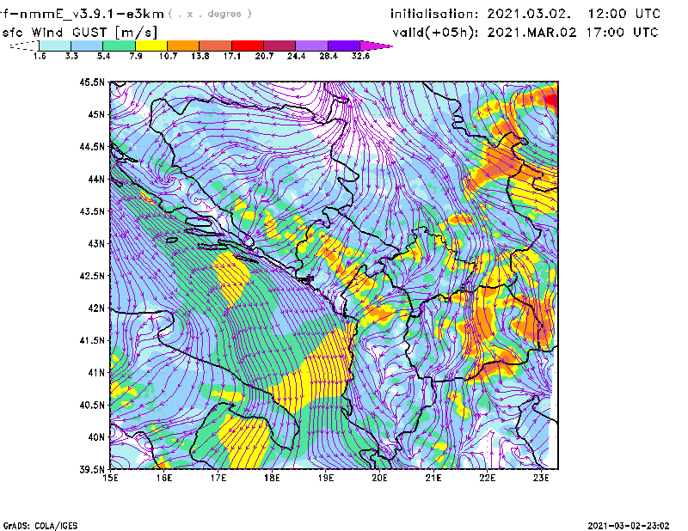Click the light cyan 1.6–3.3 legend swatch

pyautogui.click(x=55, y=46)
